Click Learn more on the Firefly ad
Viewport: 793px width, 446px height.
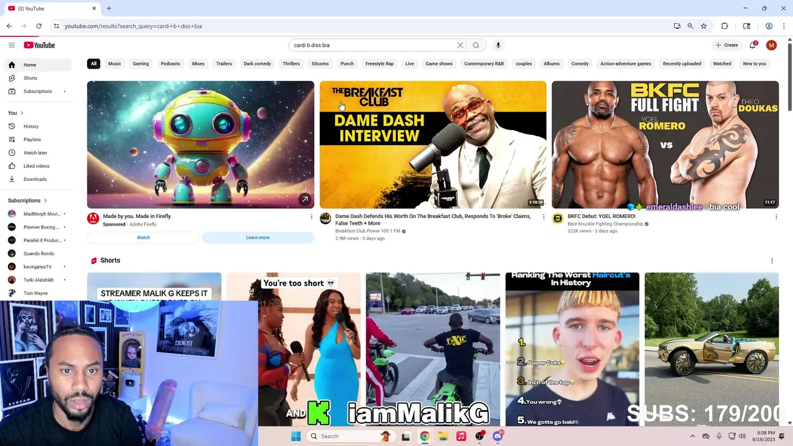click(258, 238)
